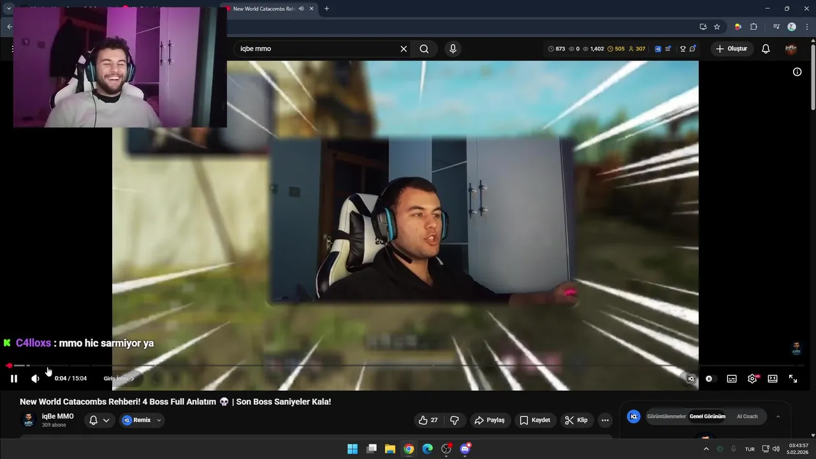Open more actions with the three-dot button
The image size is (816, 459).
pyautogui.click(x=605, y=420)
